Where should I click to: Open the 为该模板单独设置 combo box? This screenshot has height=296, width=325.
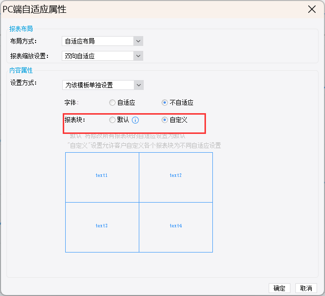(x=103, y=85)
